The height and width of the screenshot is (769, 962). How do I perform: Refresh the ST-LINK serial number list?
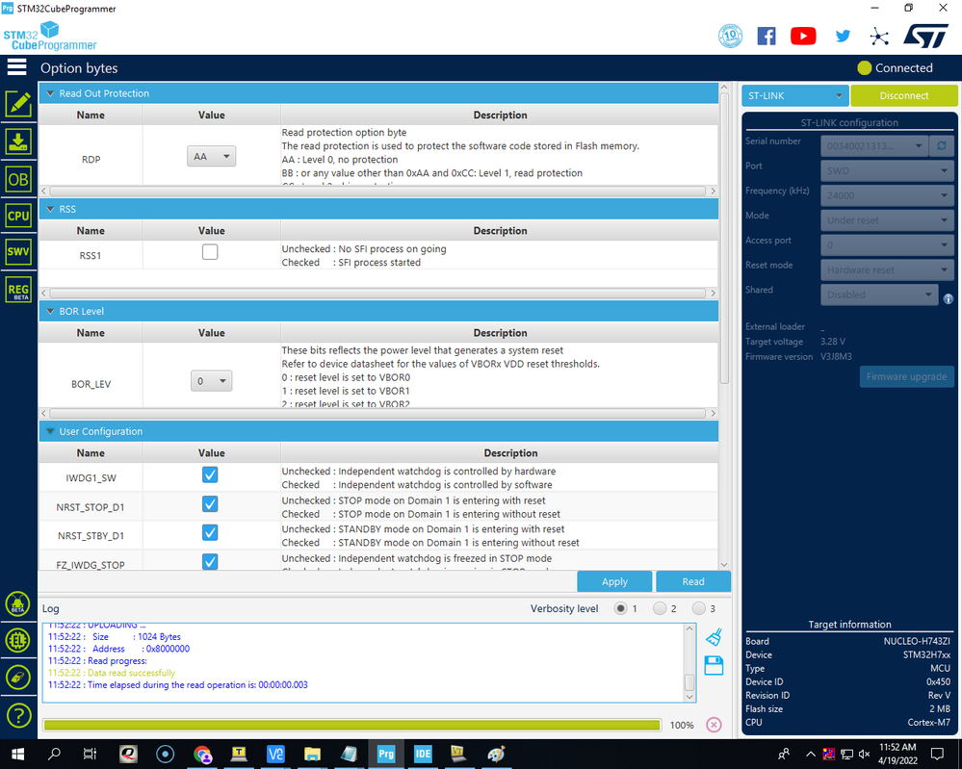941,146
